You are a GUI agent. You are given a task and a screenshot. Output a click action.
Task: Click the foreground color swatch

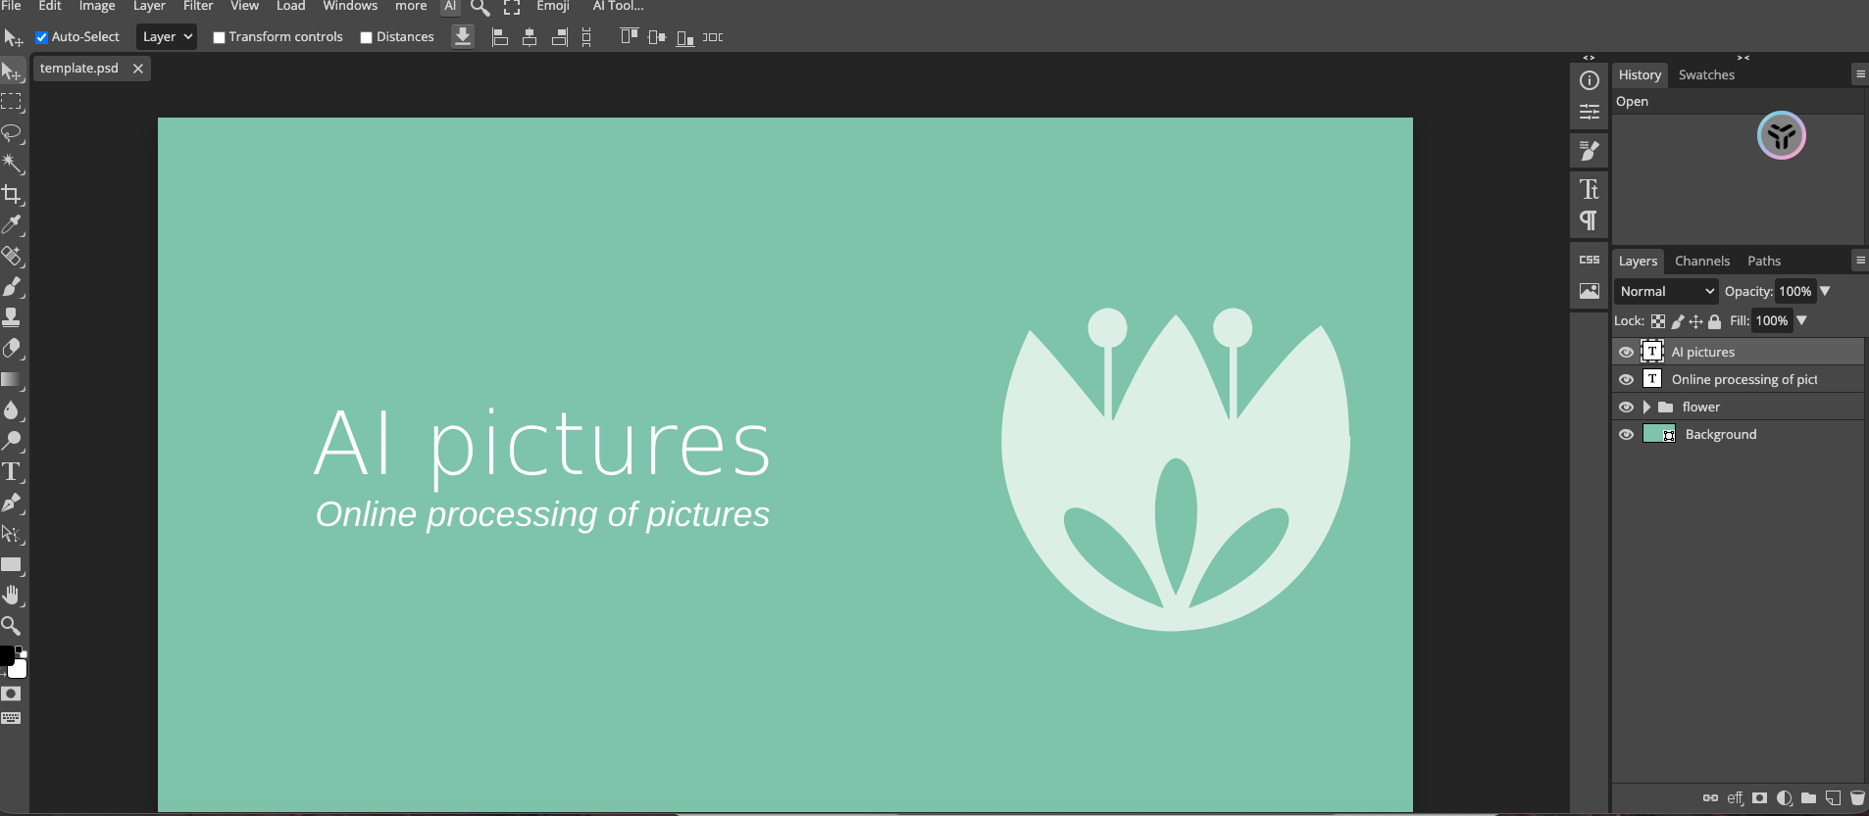(6, 655)
